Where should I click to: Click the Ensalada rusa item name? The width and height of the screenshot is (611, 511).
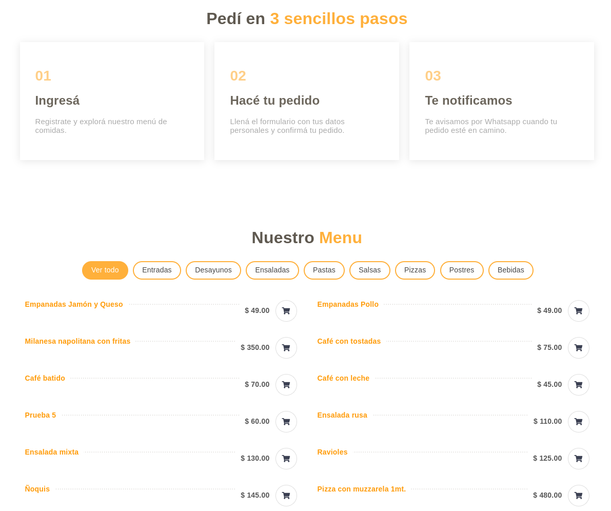coord(342,415)
